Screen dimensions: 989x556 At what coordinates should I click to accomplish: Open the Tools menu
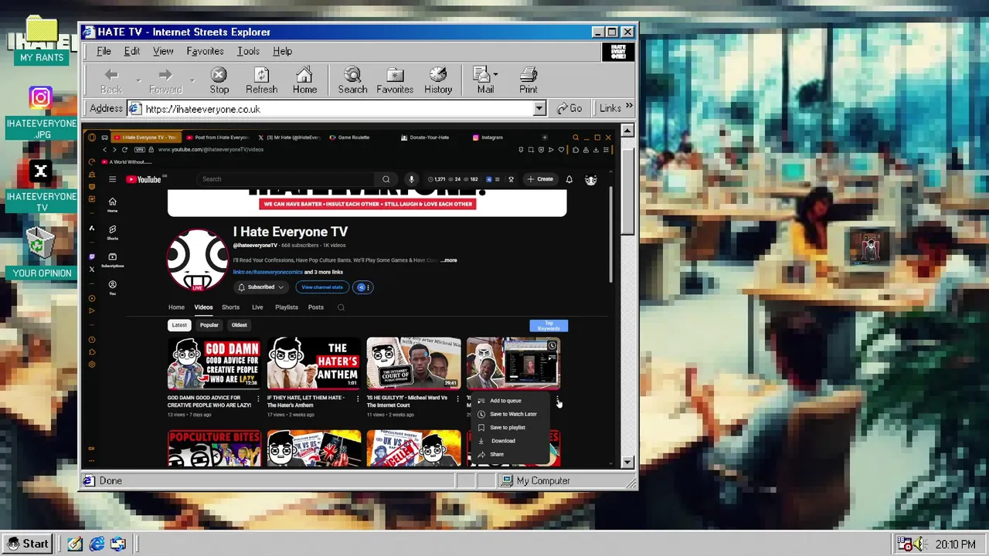coord(248,51)
